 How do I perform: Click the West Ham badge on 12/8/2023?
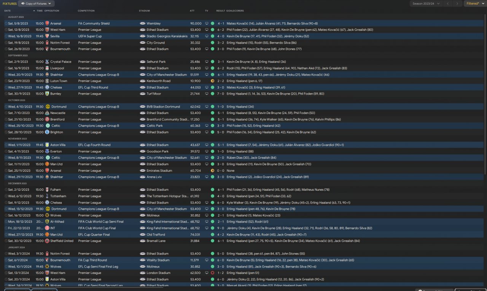point(47,30)
